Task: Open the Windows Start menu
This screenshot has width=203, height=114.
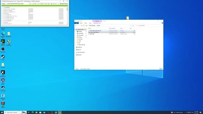Action: click(x=2, y=112)
